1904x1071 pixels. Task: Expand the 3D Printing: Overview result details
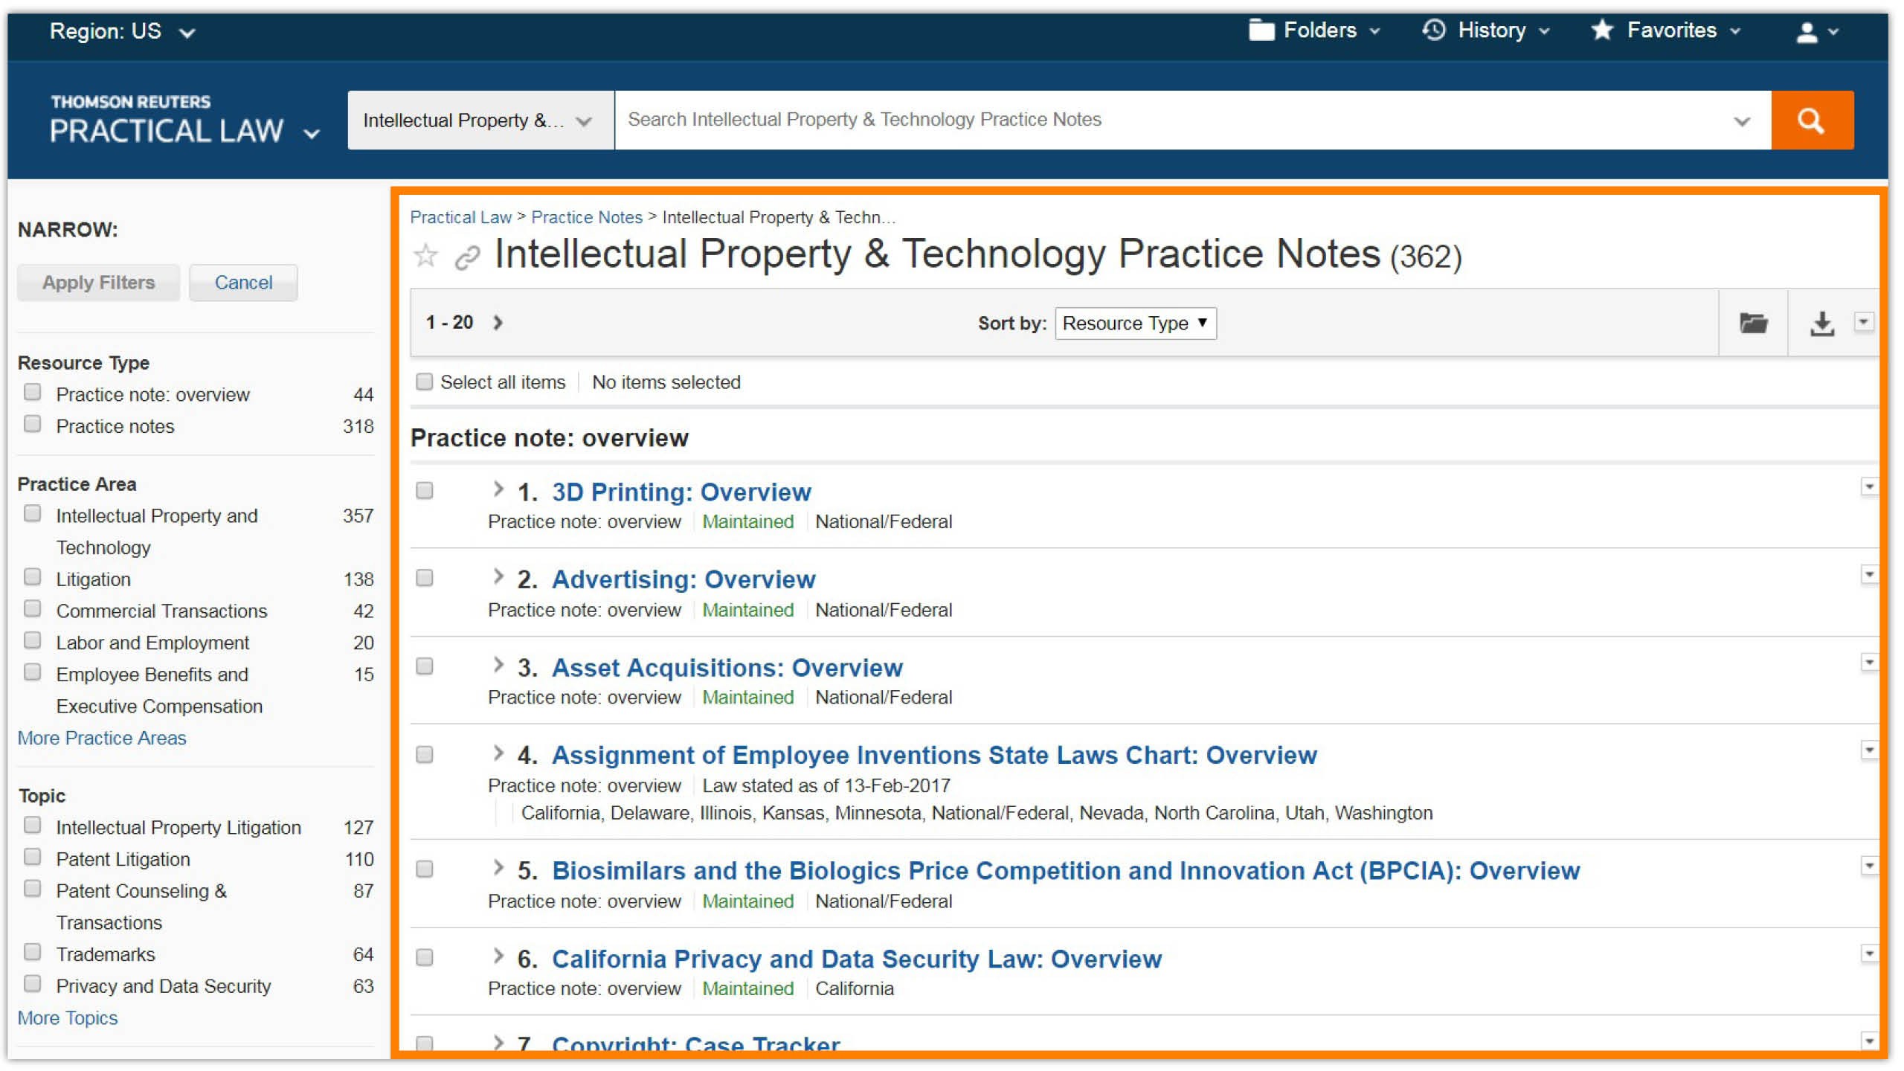pyautogui.click(x=498, y=489)
